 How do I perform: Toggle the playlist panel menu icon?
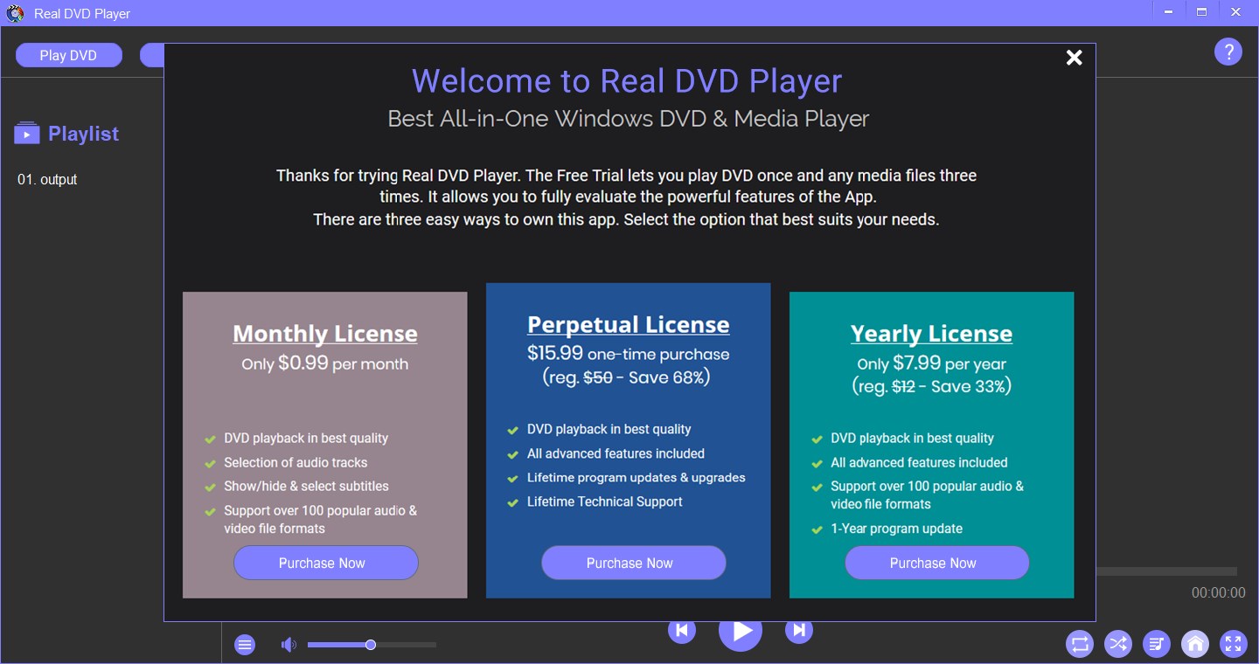(245, 645)
